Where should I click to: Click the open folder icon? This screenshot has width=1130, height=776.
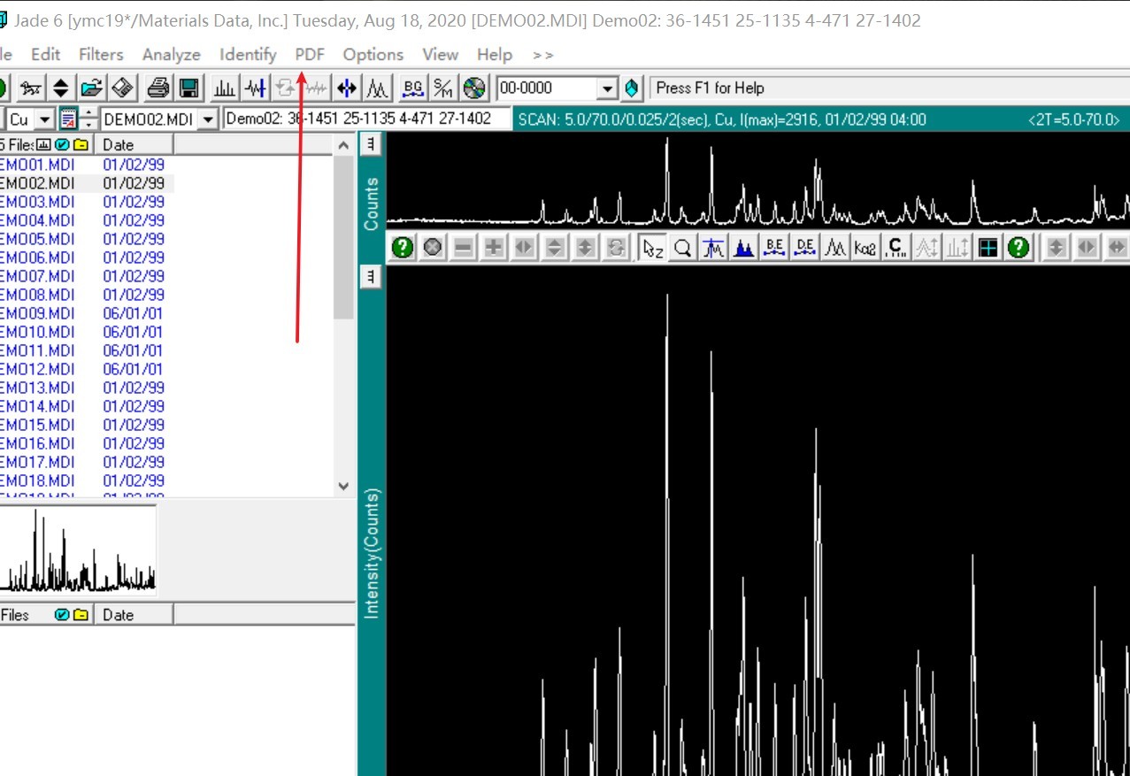click(90, 88)
